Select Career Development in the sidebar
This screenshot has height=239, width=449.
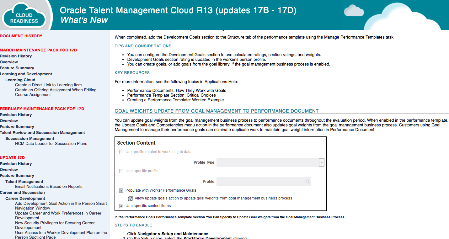point(25,199)
